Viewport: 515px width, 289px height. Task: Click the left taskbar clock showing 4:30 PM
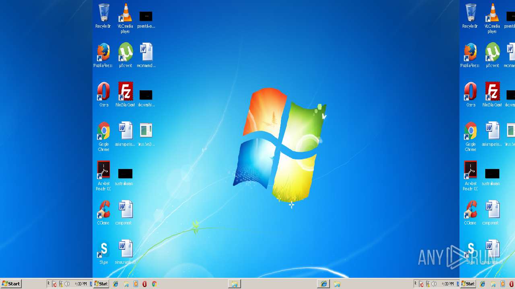(81, 284)
